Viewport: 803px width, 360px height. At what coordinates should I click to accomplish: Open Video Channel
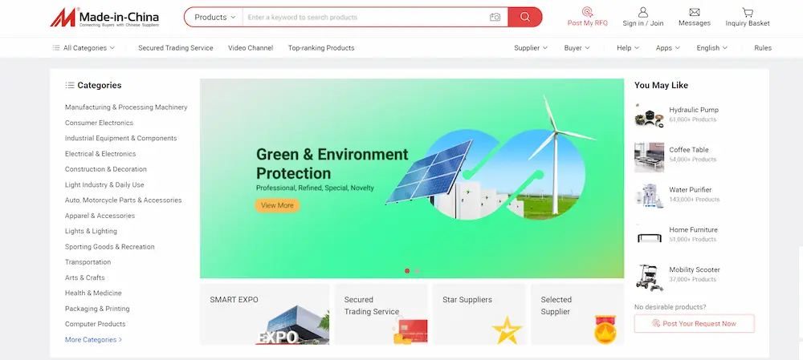point(251,47)
